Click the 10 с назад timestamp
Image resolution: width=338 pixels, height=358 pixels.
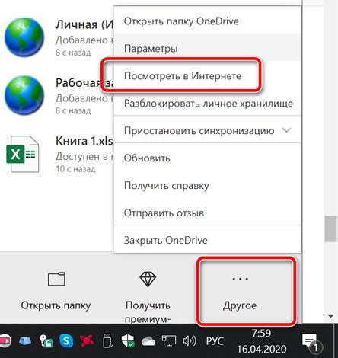click(x=75, y=169)
